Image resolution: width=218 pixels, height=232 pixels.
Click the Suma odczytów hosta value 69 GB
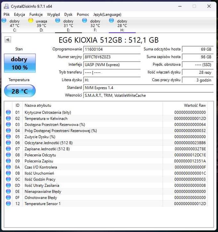tap(198, 49)
